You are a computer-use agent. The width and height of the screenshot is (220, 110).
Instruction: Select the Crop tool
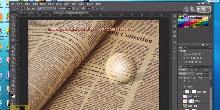pyautogui.click(x=13, y=32)
